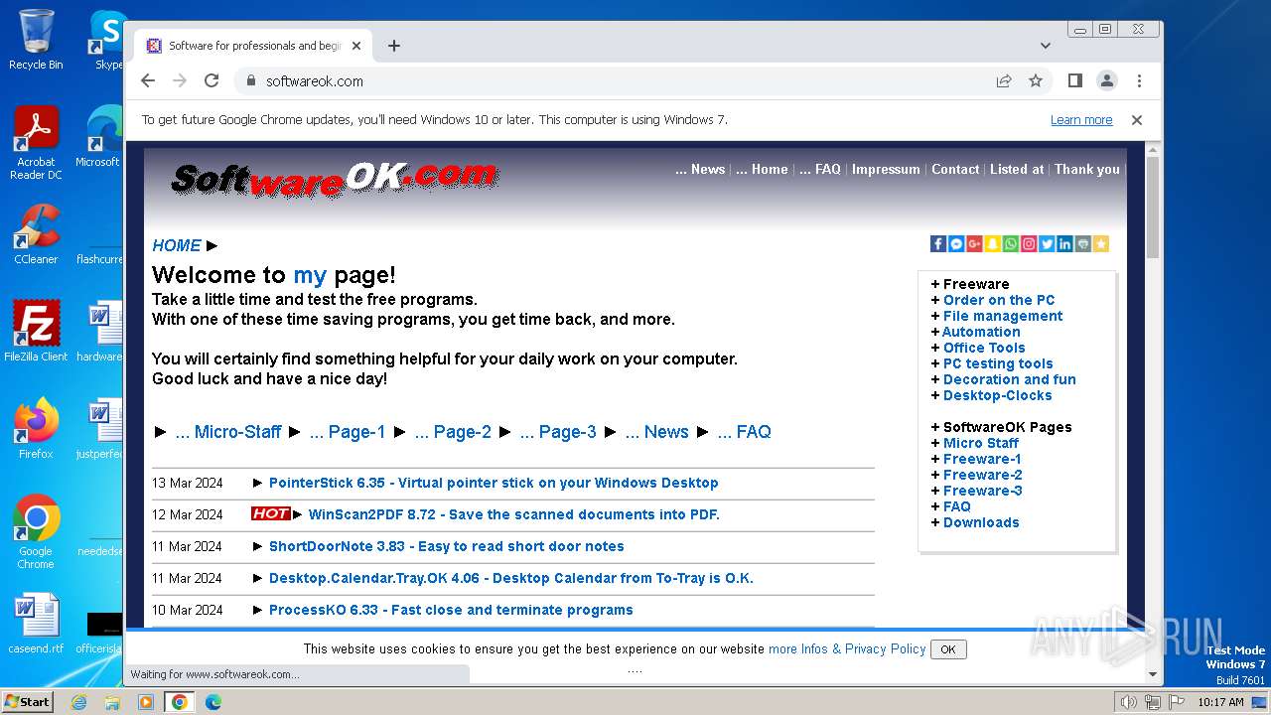Expand the Decoration and fun category
The height and width of the screenshot is (715, 1271).
1010,379
